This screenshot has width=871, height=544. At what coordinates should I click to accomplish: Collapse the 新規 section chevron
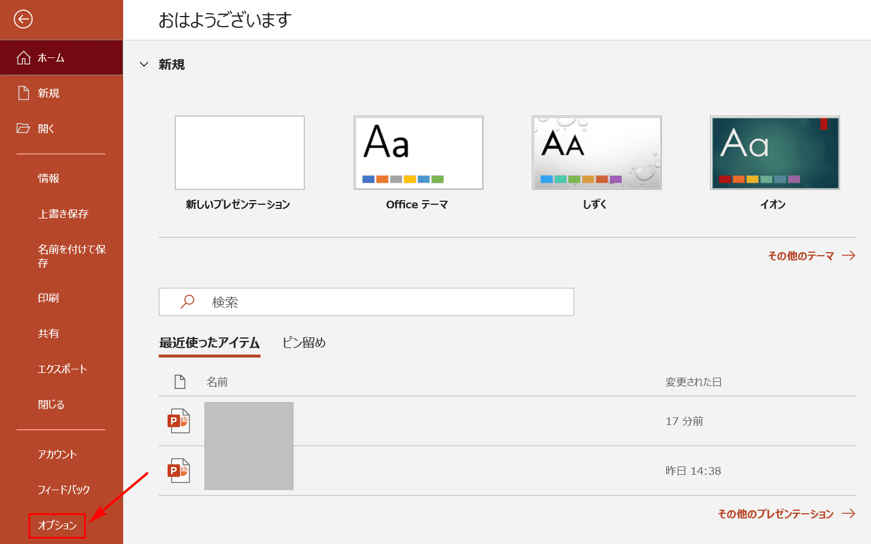[144, 65]
